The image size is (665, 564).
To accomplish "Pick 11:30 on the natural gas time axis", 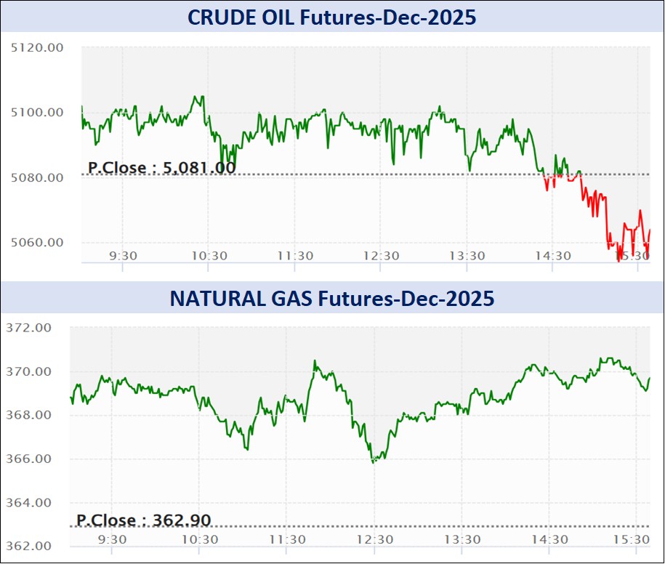I will 287,539.
